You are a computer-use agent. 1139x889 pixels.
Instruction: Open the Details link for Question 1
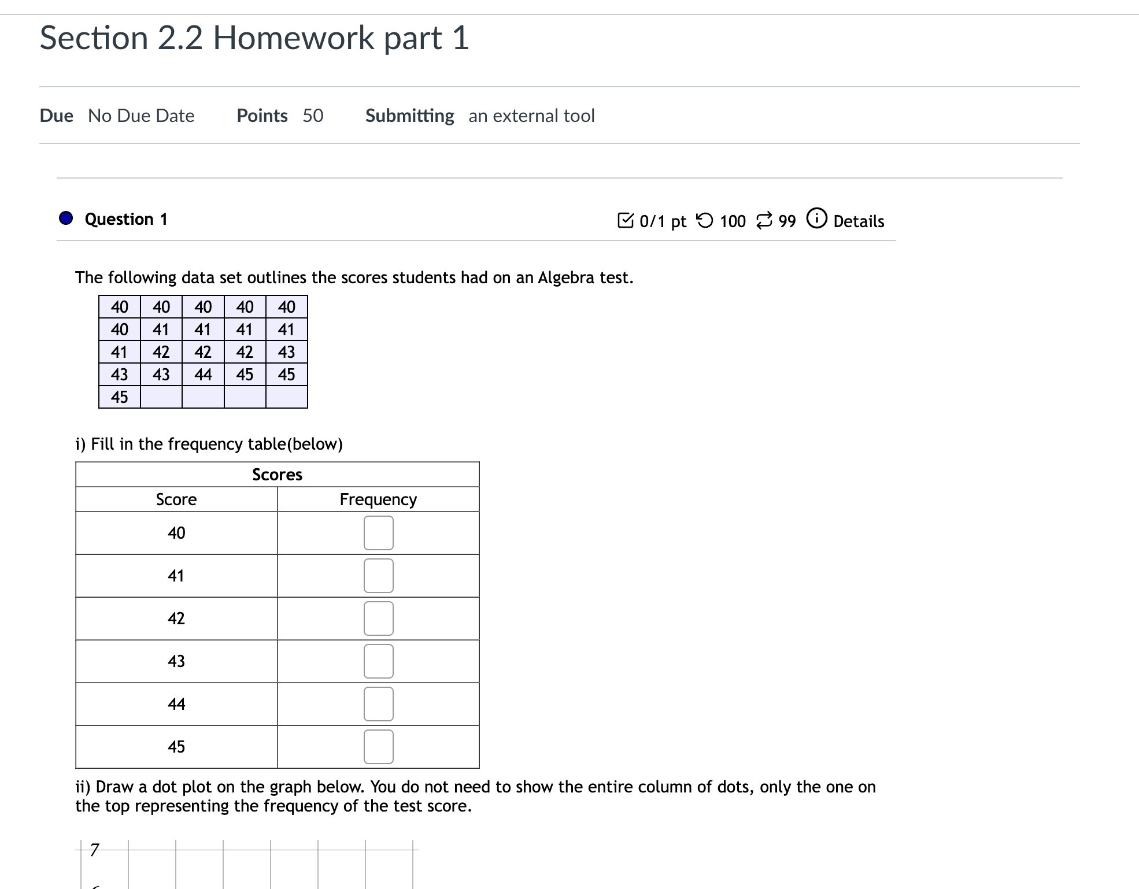858,221
